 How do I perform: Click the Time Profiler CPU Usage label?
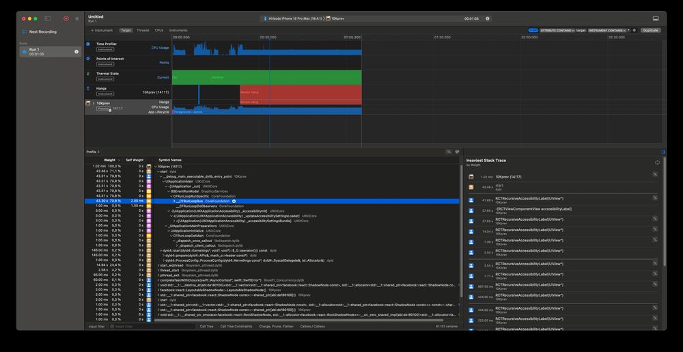click(x=160, y=48)
